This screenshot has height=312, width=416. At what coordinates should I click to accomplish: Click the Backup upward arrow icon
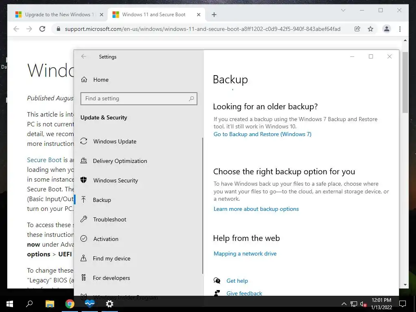coord(84,199)
